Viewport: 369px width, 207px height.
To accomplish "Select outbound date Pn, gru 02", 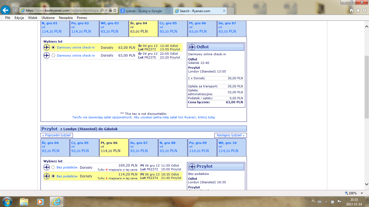I will 85,28.
